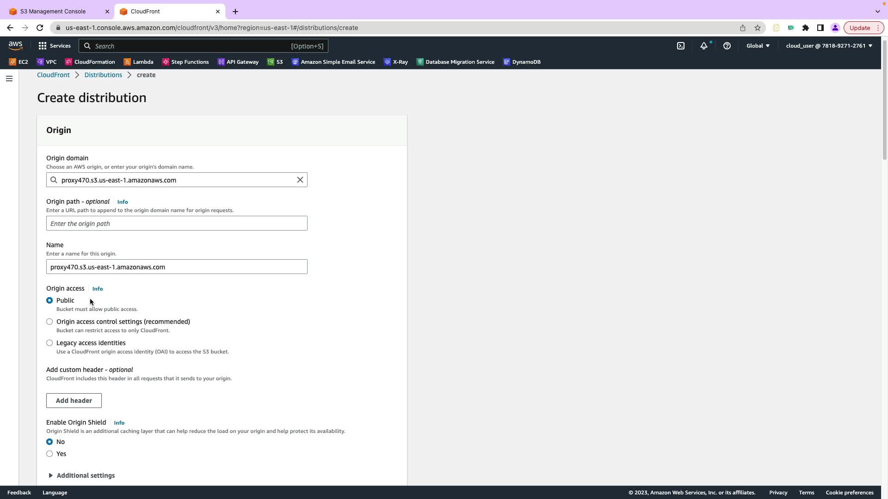The image size is (888, 499).
Task: Open the Services grid menu
Action: (x=54, y=46)
